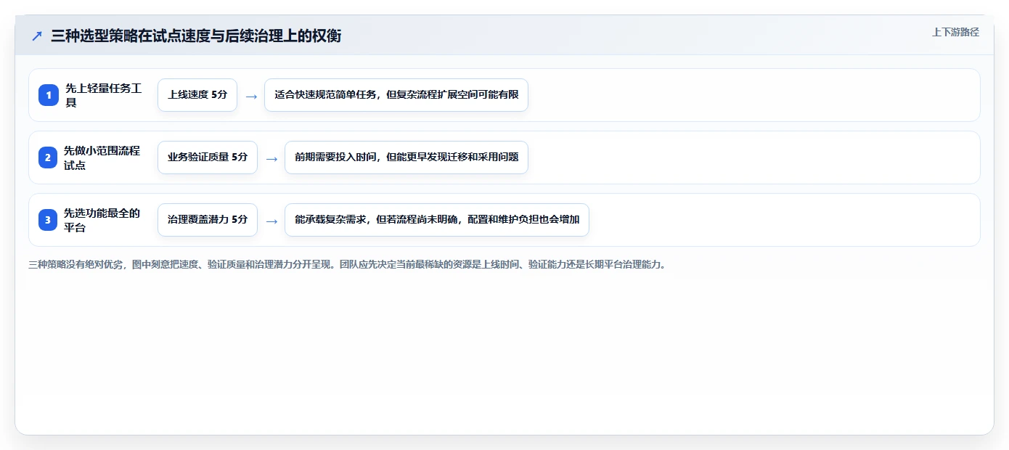Click the number 1 step badge
Image resolution: width=1009 pixels, height=450 pixels.
(x=49, y=95)
